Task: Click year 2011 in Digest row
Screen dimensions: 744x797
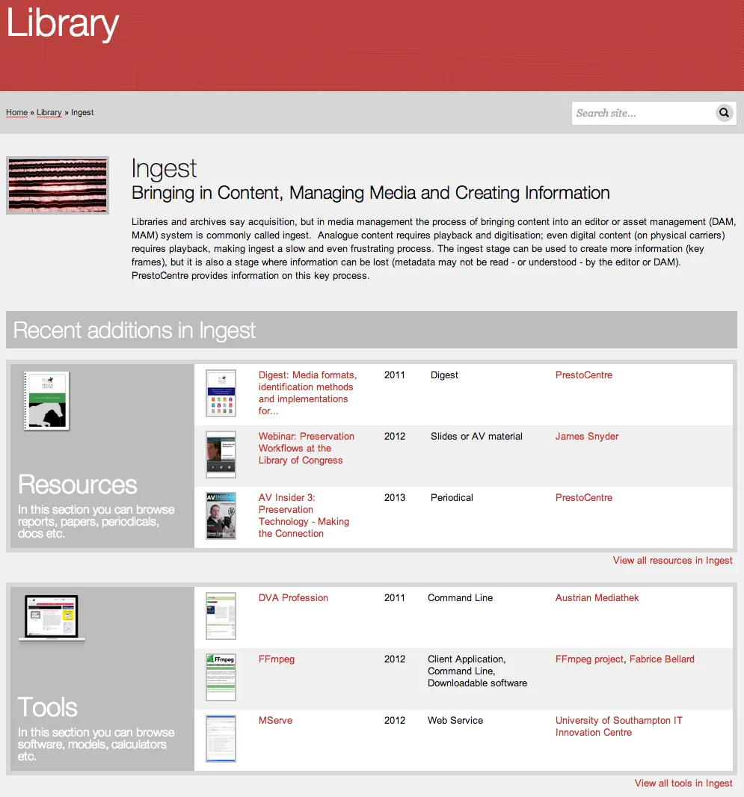Action: pyautogui.click(x=394, y=375)
